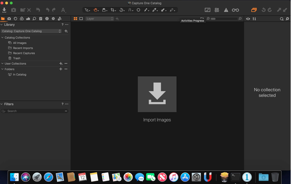Open the Library folder tool tab
This screenshot has height=184, width=291.
3,19
